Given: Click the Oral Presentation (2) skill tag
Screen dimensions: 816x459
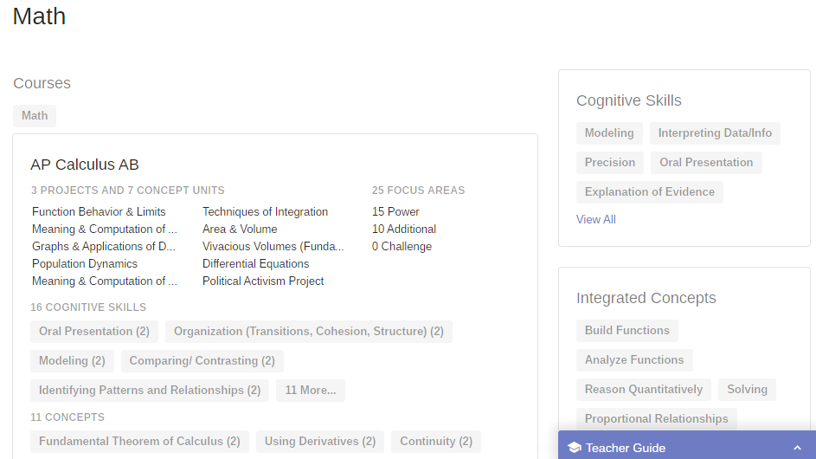Looking at the screenshot, I should point(94,332).
